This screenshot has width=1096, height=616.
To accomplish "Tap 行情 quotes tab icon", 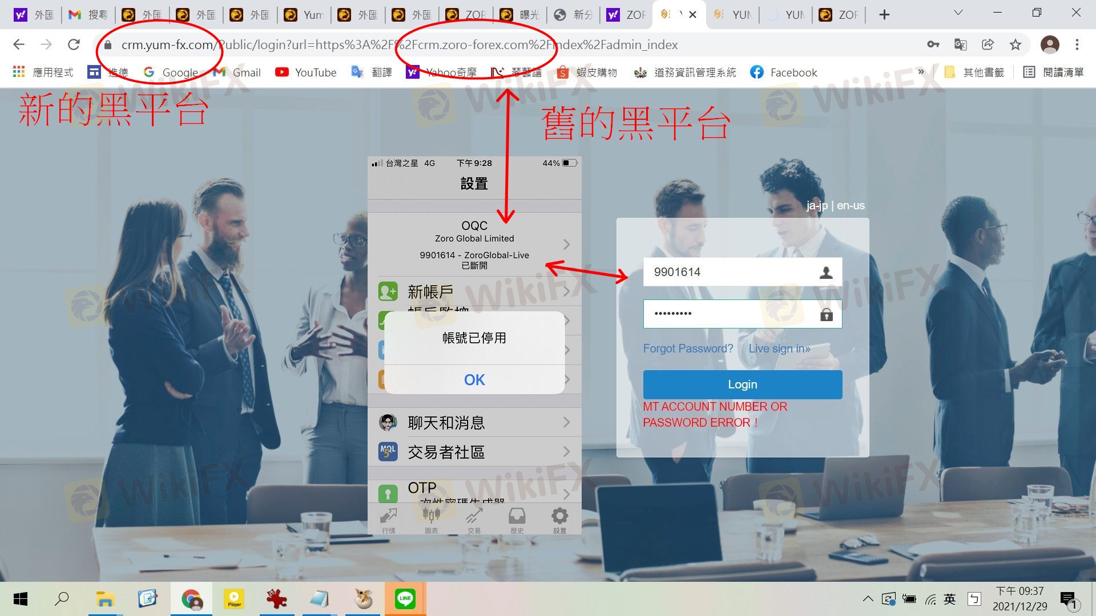I will [389, 520].
